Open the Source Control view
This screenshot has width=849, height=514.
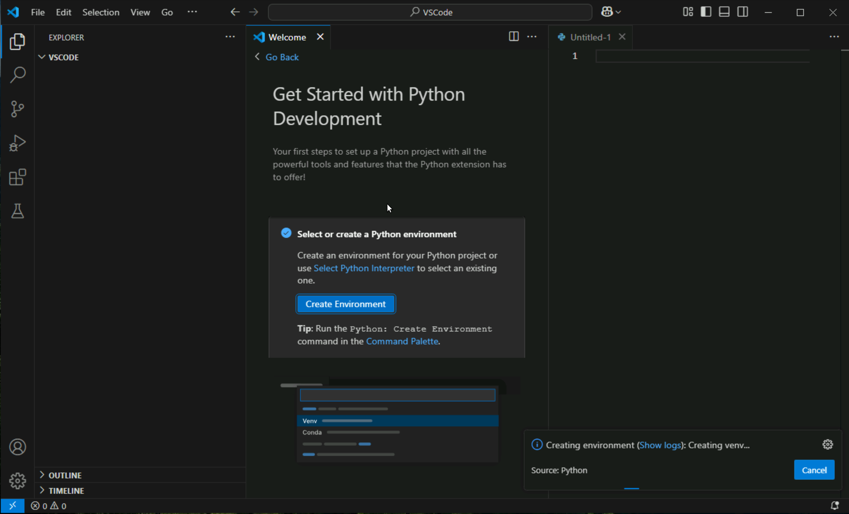(x=18, y=109)
